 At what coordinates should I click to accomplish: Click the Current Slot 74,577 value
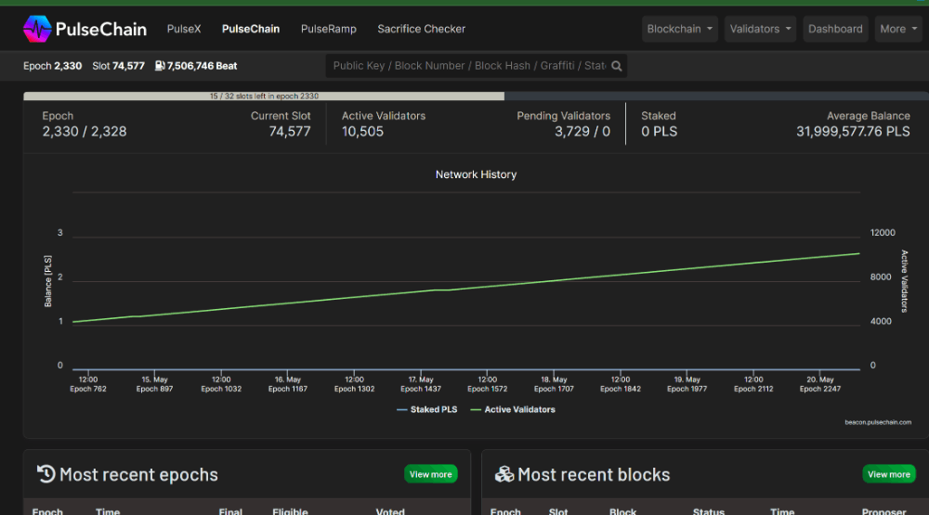pos(290,132)
